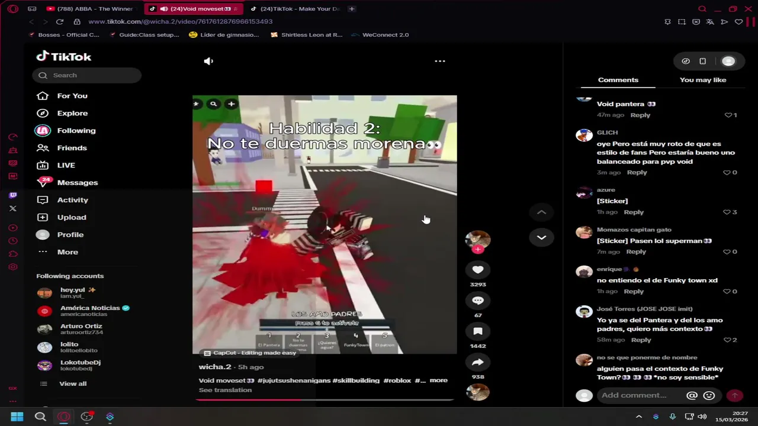Open the Windows Start menu
The image size is (758, 426).
[17, 417]
